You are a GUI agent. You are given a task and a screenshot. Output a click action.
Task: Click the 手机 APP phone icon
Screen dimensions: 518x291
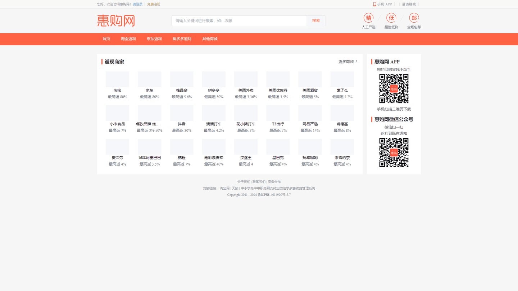click(x=374, y=4)
